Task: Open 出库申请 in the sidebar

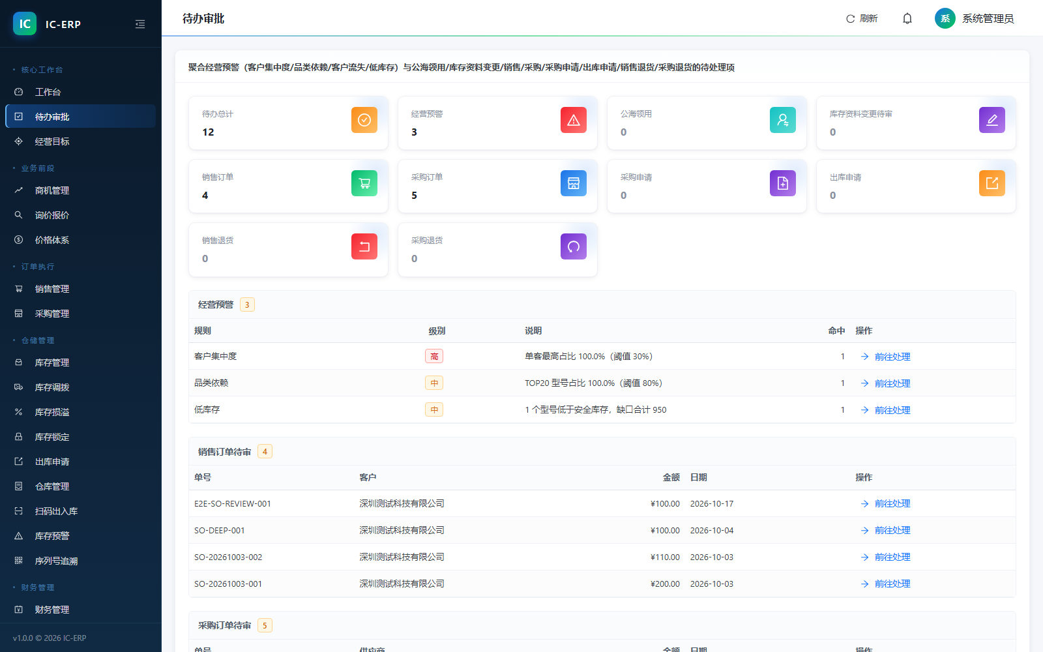Action: 81,462
